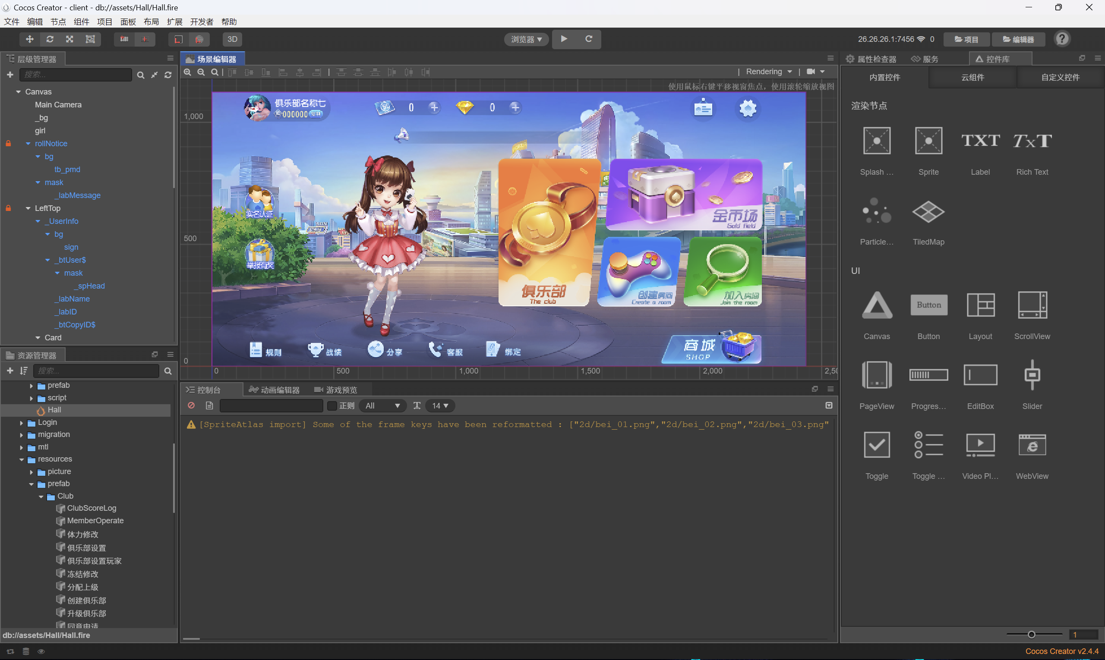Open the Rendering mode dropdown

pos(769,72)
